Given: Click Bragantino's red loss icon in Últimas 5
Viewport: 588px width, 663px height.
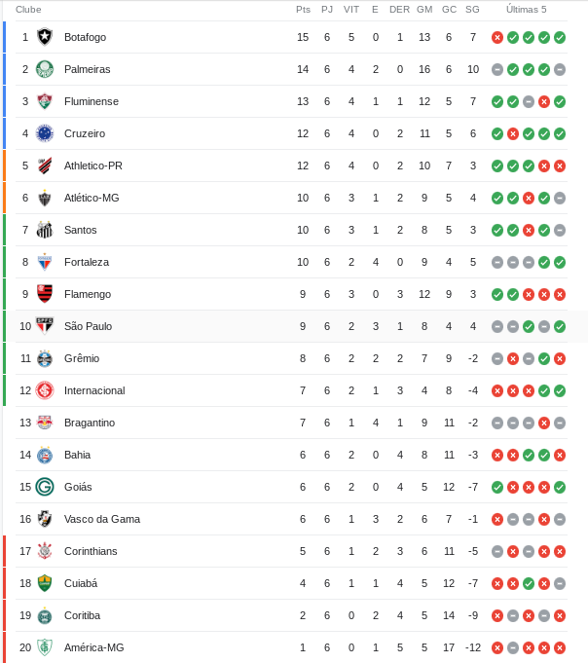Looking at the screenshot, I should coord(544,424).
